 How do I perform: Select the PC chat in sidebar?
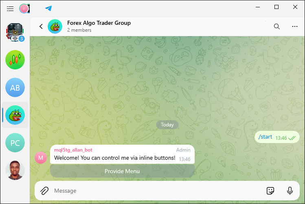15,143
